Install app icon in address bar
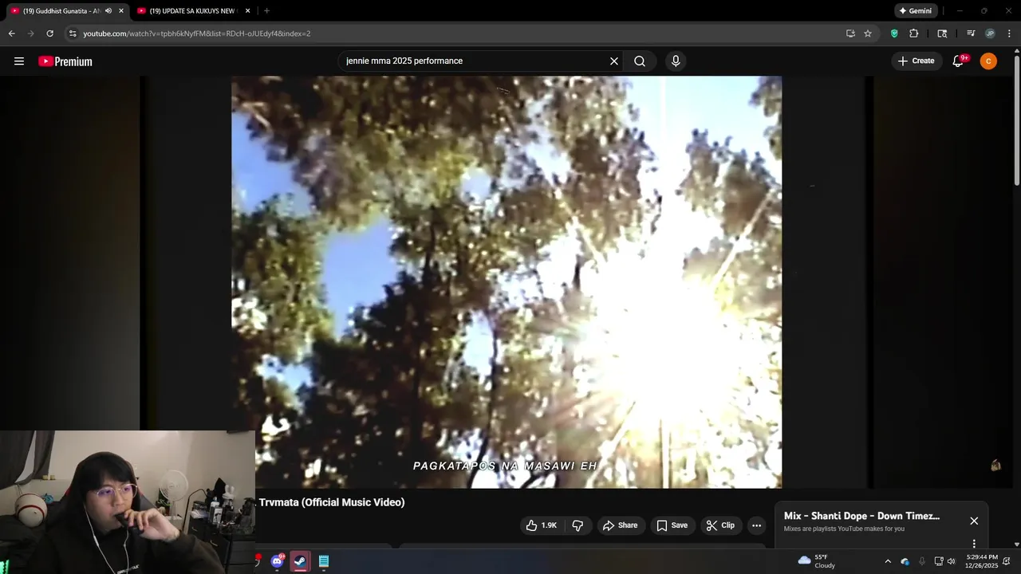 tap(850, 33)
